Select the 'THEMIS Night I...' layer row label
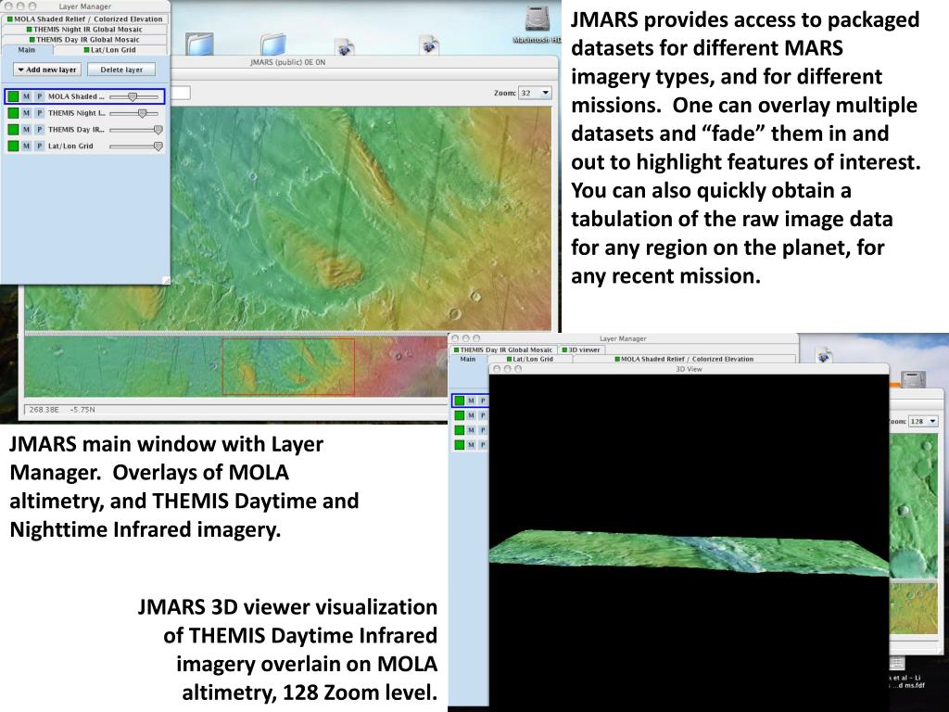The width and height of the screenshot is (949, 712). click(76, 112)
